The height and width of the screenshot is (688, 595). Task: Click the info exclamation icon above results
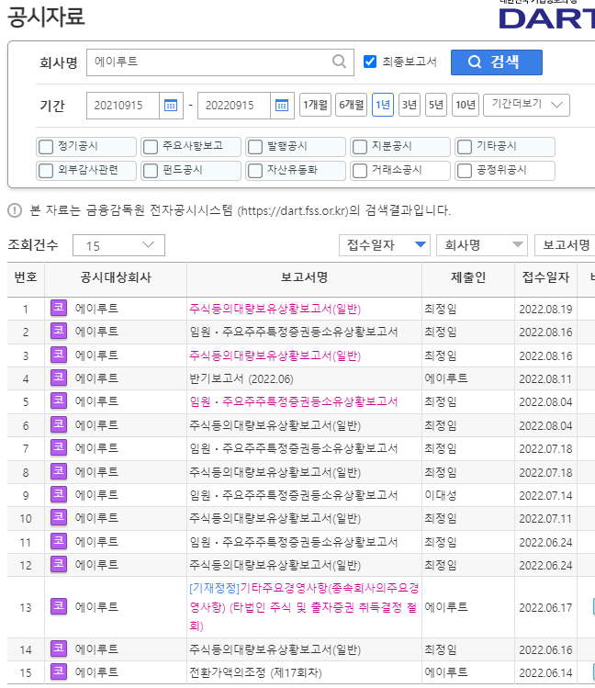click(x=15, y=210)
